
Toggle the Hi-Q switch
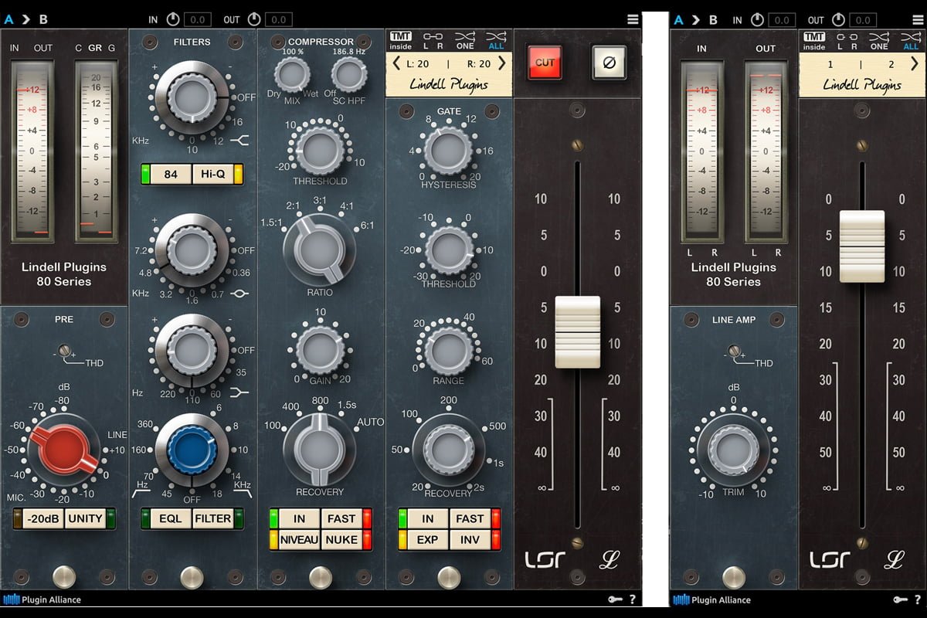coord(212,174)
